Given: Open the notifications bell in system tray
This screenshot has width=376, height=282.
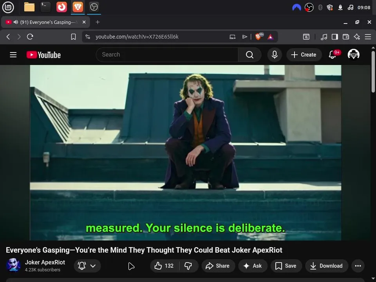Looking at the screenshot, I should (340, 7).
